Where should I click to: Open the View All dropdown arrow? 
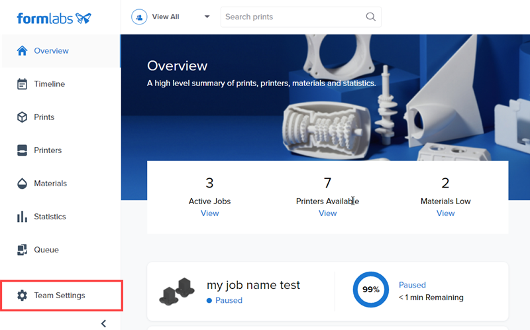[x=207, y=17]
